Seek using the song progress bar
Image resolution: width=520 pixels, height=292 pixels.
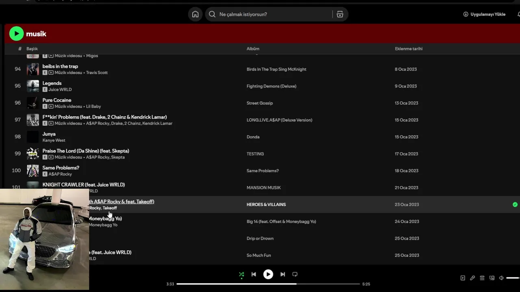[x=268, y=284]
